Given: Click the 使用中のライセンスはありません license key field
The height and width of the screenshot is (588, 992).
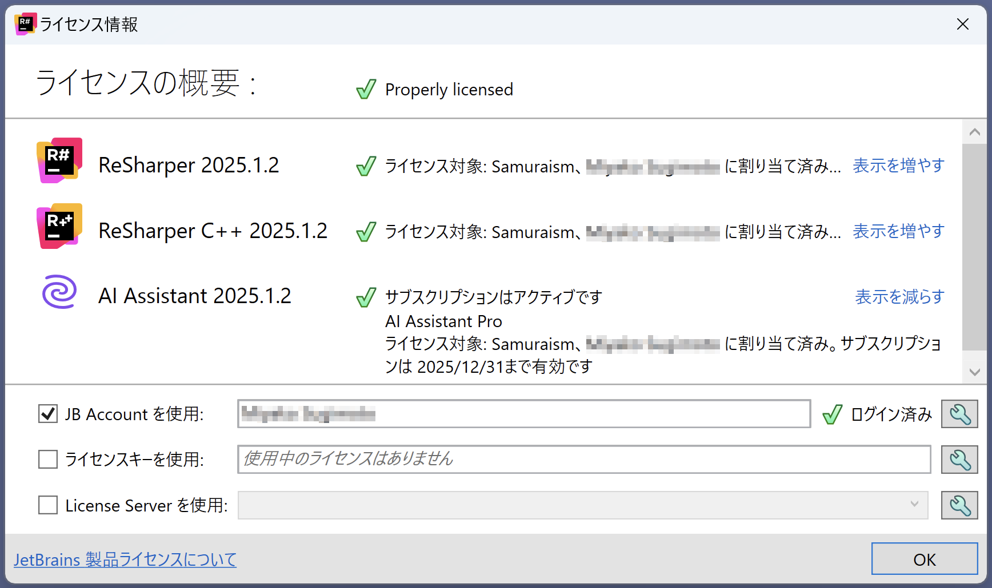Looking at the screenshot, I should pos(584,460).
